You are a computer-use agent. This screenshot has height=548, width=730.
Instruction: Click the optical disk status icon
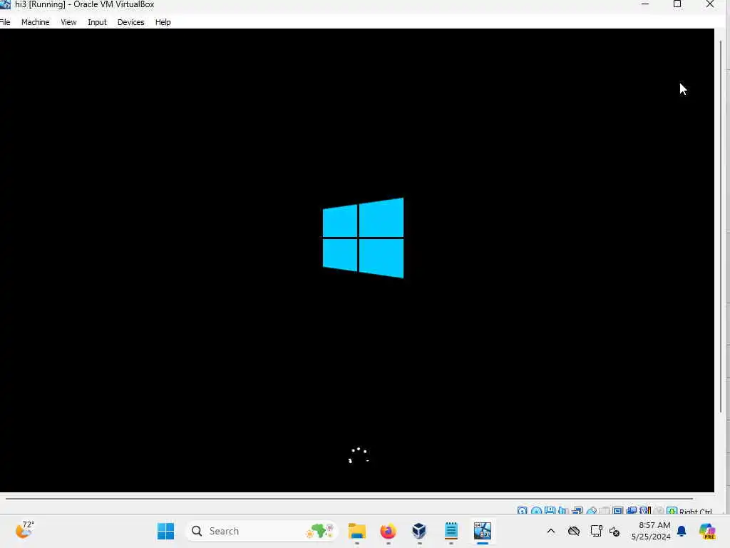536,510
